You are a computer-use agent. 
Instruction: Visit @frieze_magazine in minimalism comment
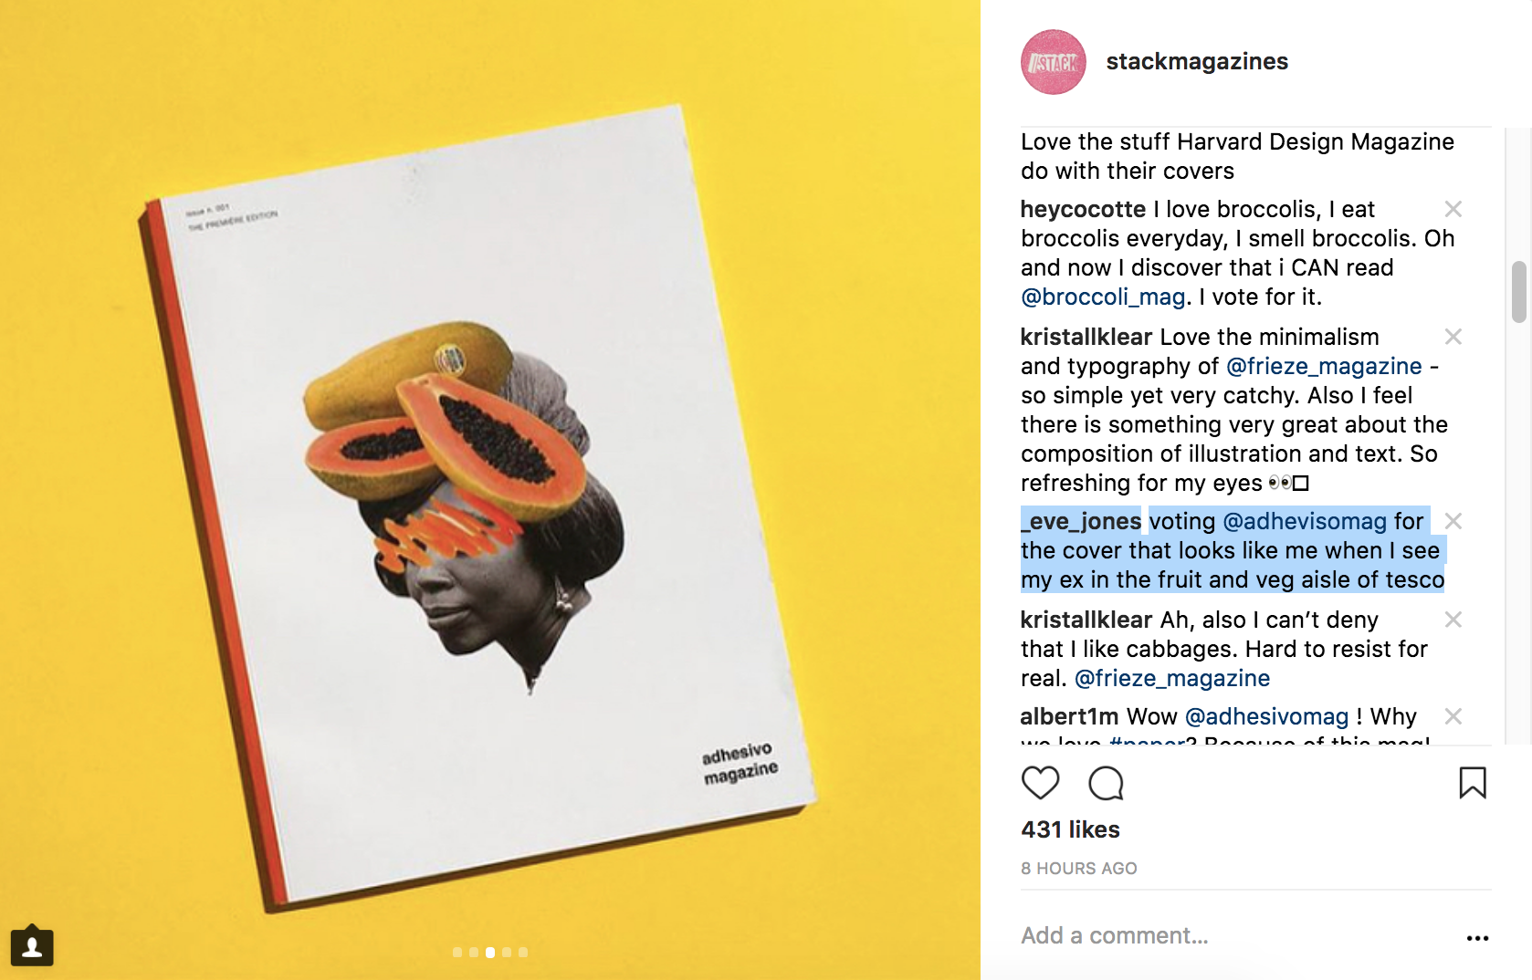point(1324,366)
